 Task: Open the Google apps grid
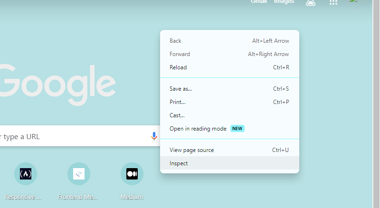[x=333, y=2]
